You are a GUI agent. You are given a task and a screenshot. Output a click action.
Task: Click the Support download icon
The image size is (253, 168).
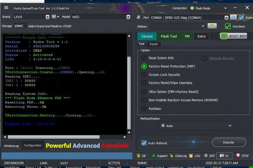pyautogui.click(x=154, y=156)
